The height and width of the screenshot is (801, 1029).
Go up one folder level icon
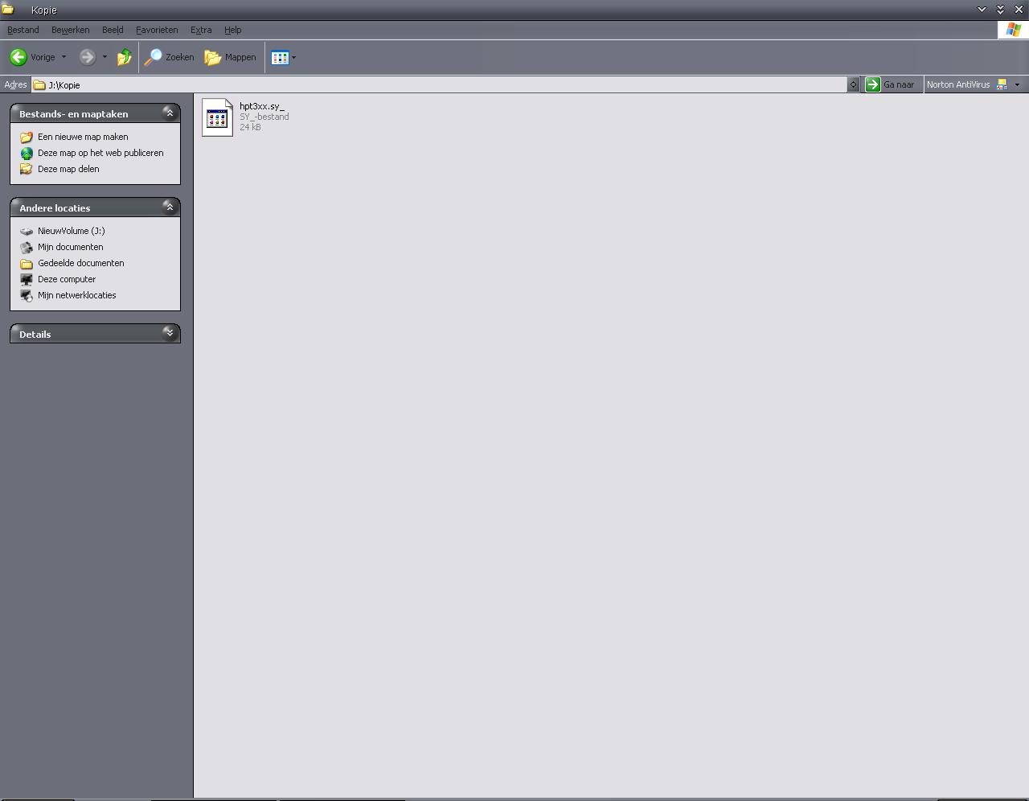pyautogui.click(x=124, y=57)
